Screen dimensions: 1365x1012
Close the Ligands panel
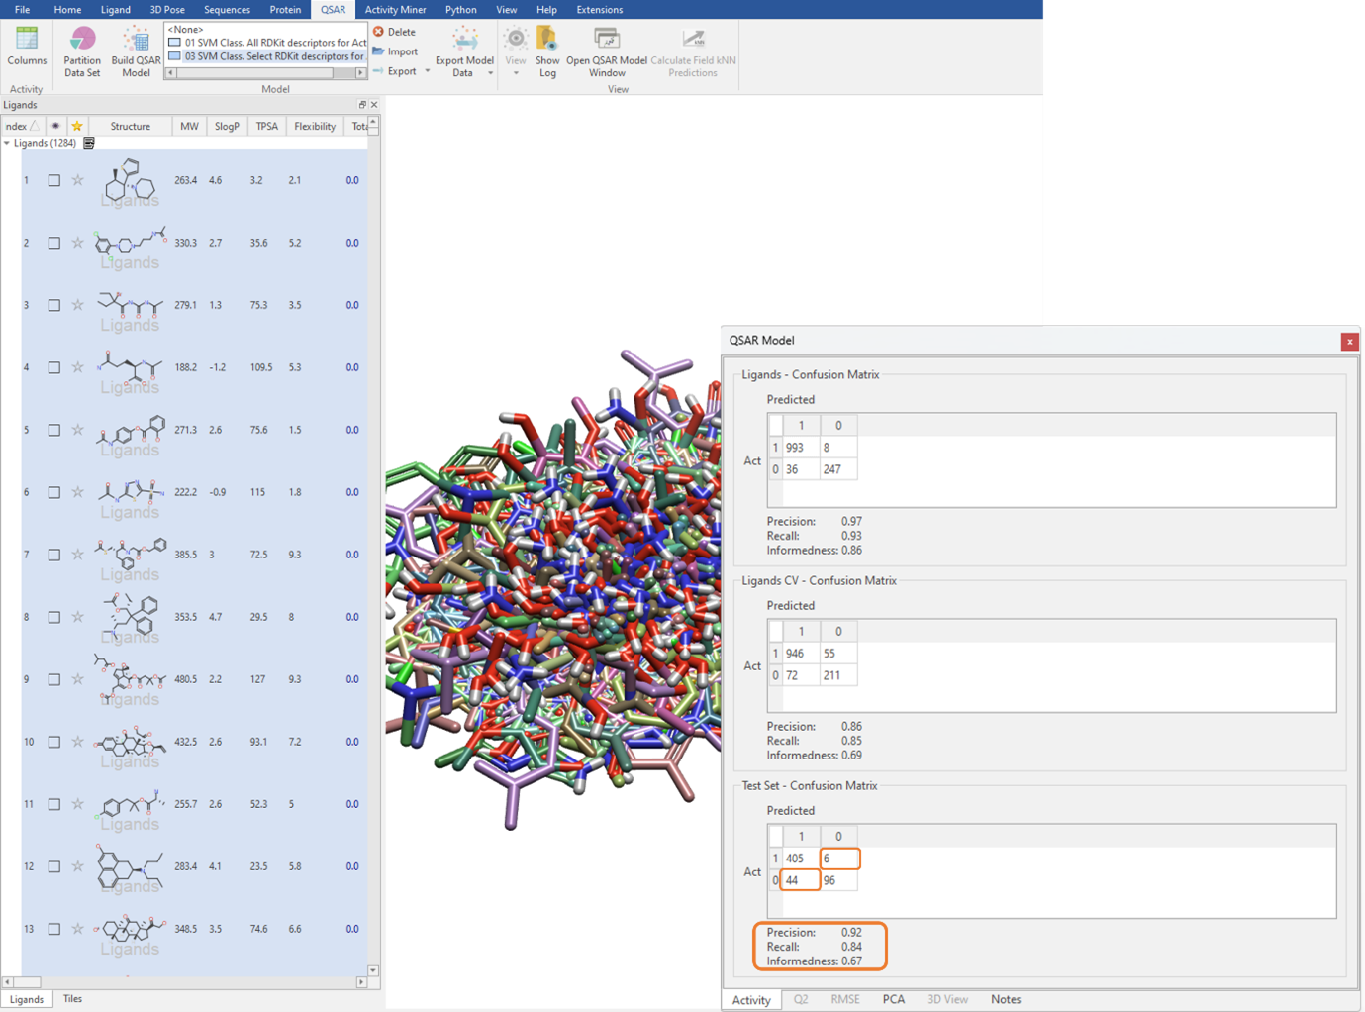pos(374,105)
